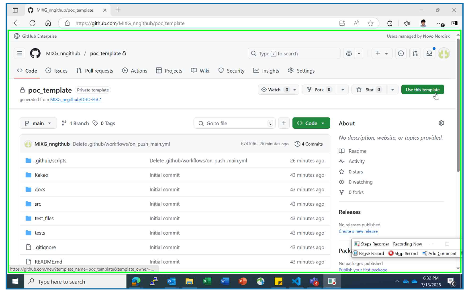Click the add file plus button
The image size is (468, 294).
(x=284, y=123)
